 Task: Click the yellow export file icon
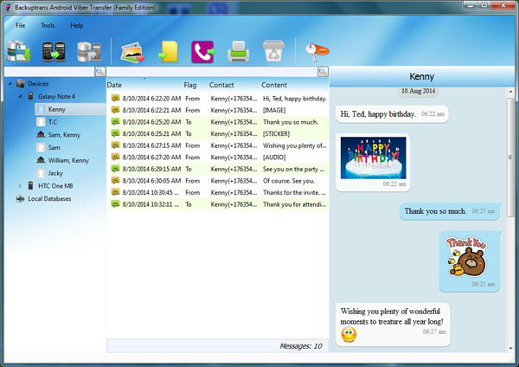click(x=167, y=53)
